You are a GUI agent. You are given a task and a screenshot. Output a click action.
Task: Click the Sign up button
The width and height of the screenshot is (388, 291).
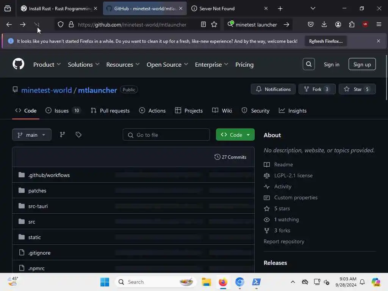pyautogui.click(x=362, y=64)
